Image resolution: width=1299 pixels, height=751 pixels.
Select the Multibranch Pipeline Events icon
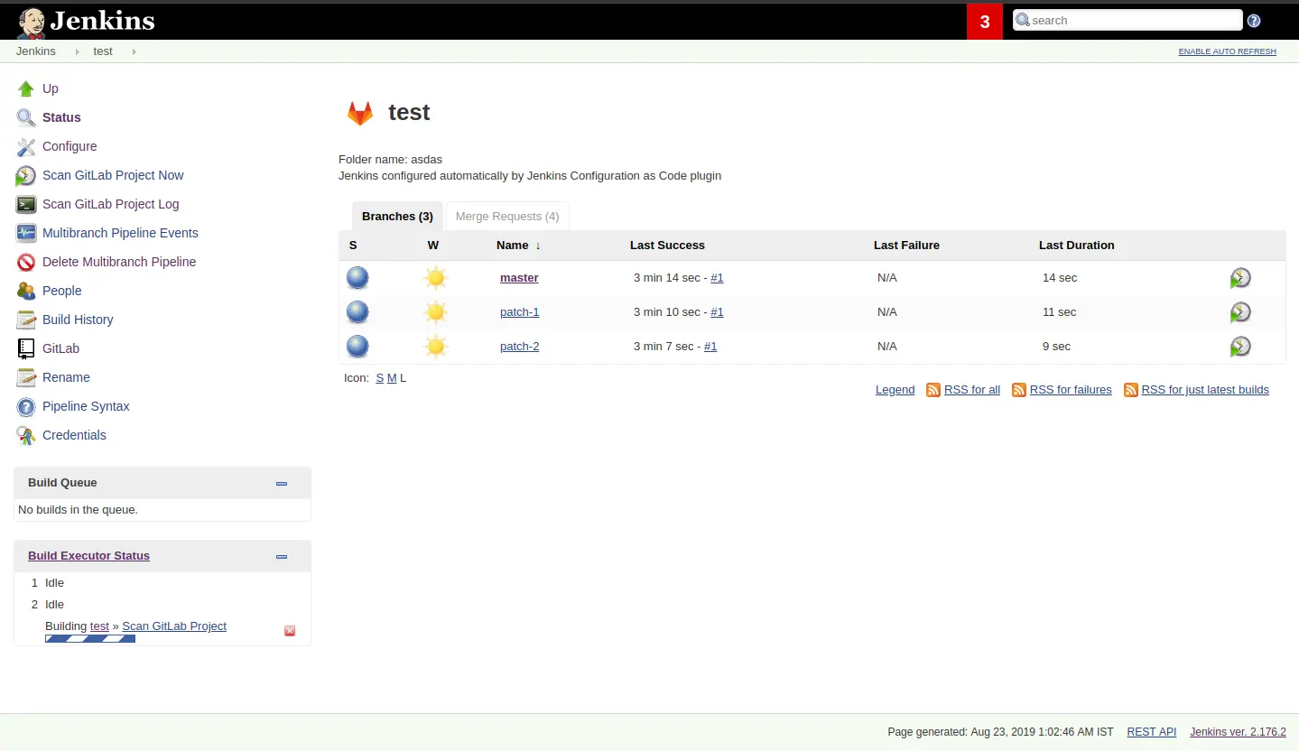[x=25, y=233]
